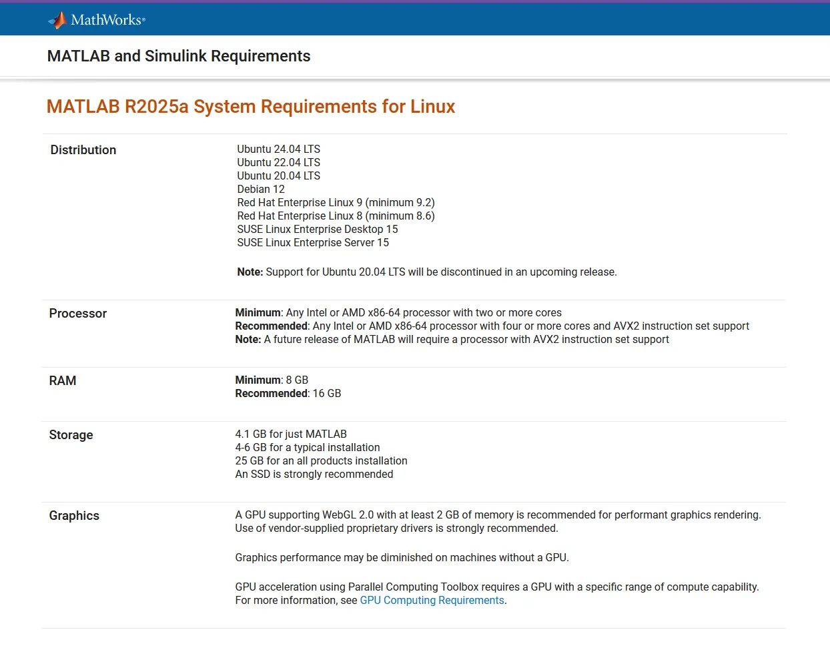Click 'An SSD is strongly recommended'
The height and width of the screenshot is (660, 830).
click(x=314, y=474)
